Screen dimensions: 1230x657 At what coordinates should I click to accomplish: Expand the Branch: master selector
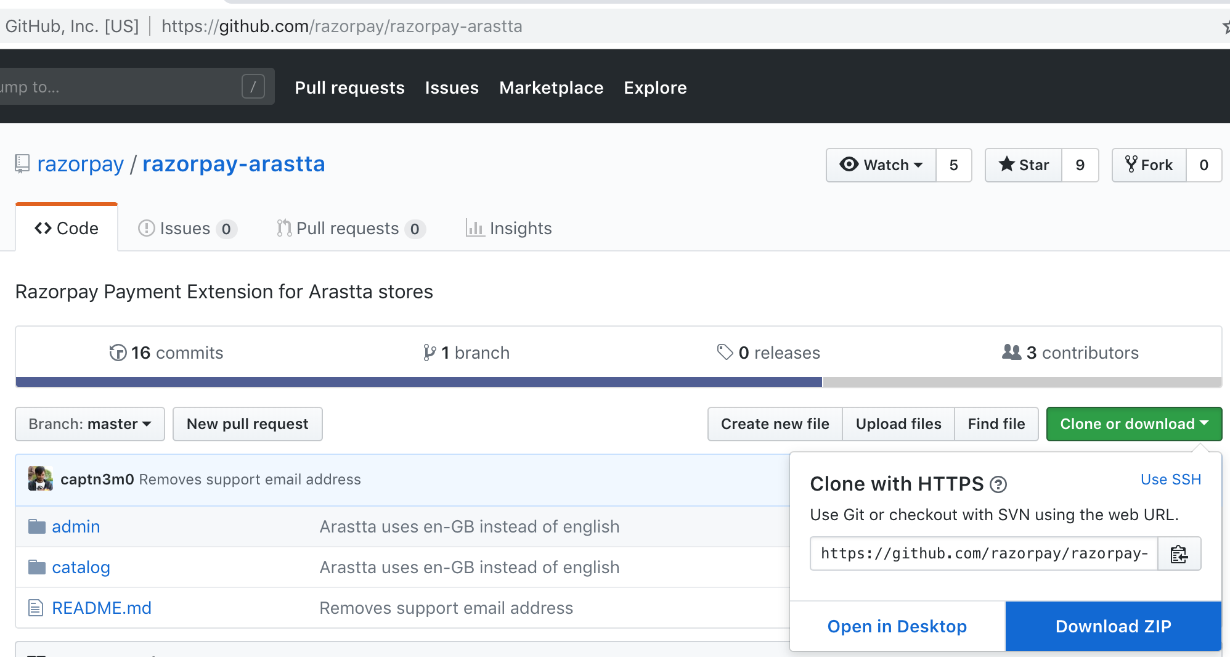pos(90,424)
